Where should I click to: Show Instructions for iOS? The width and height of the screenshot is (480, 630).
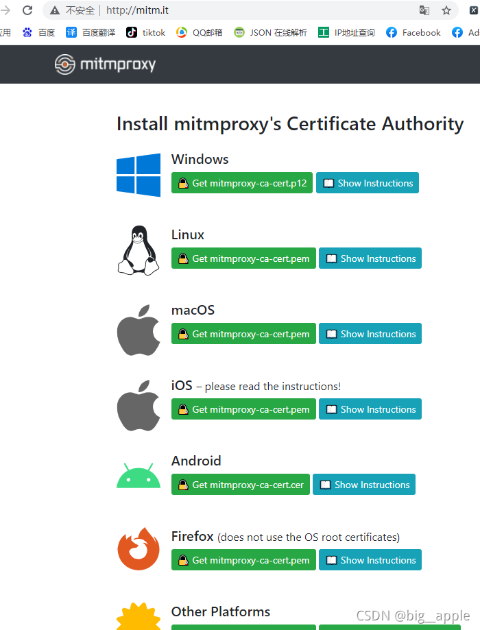click(370, 409)
